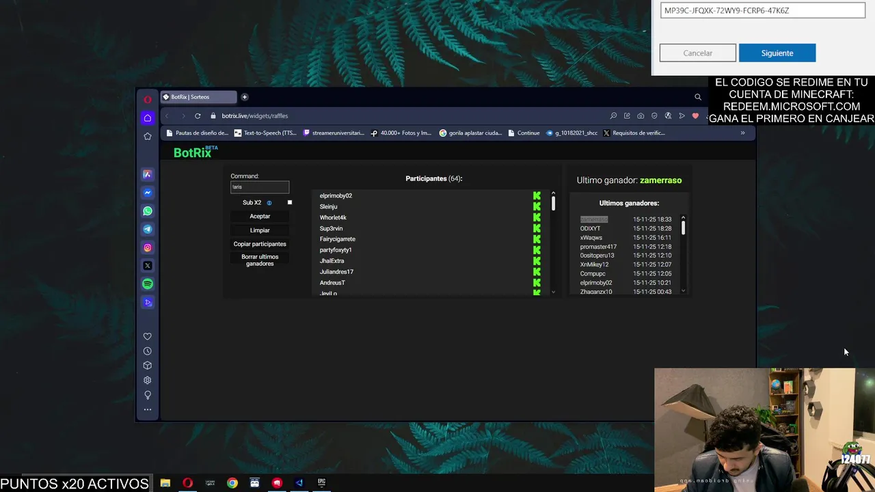Click the shield protection icon
The height and width of the screenshot is (492, 875).
click(654, 116)
